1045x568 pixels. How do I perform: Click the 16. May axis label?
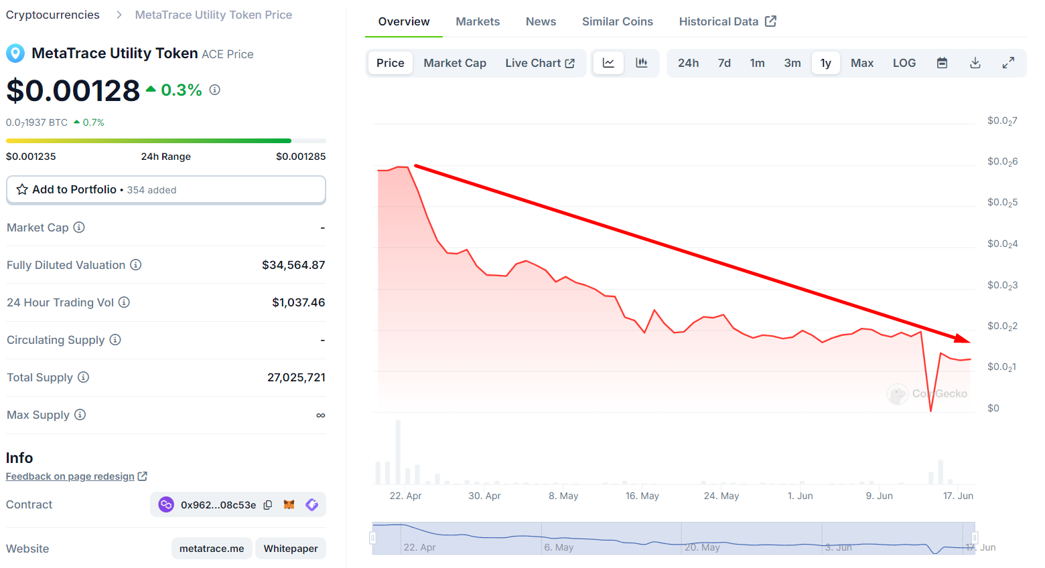click(642, 496)
